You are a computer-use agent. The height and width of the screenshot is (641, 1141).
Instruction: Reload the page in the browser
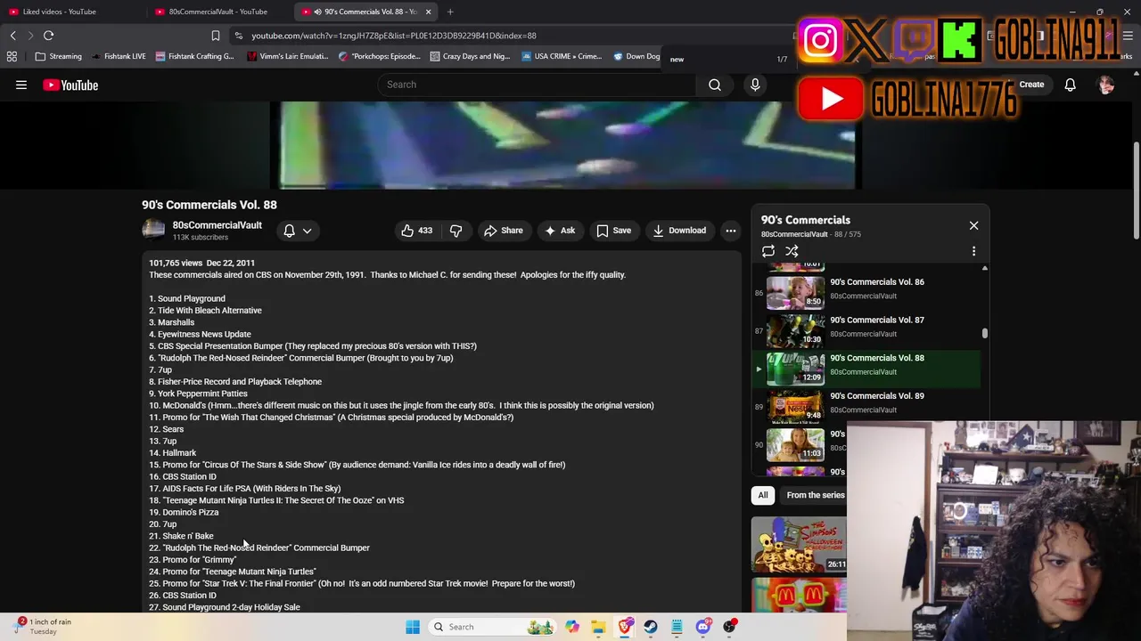click(x=48, y=36)
